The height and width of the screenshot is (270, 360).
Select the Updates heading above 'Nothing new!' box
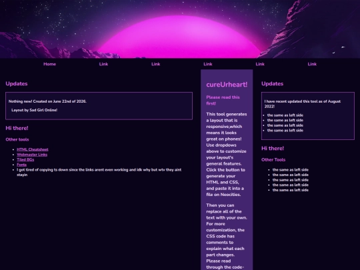[17, 83]
